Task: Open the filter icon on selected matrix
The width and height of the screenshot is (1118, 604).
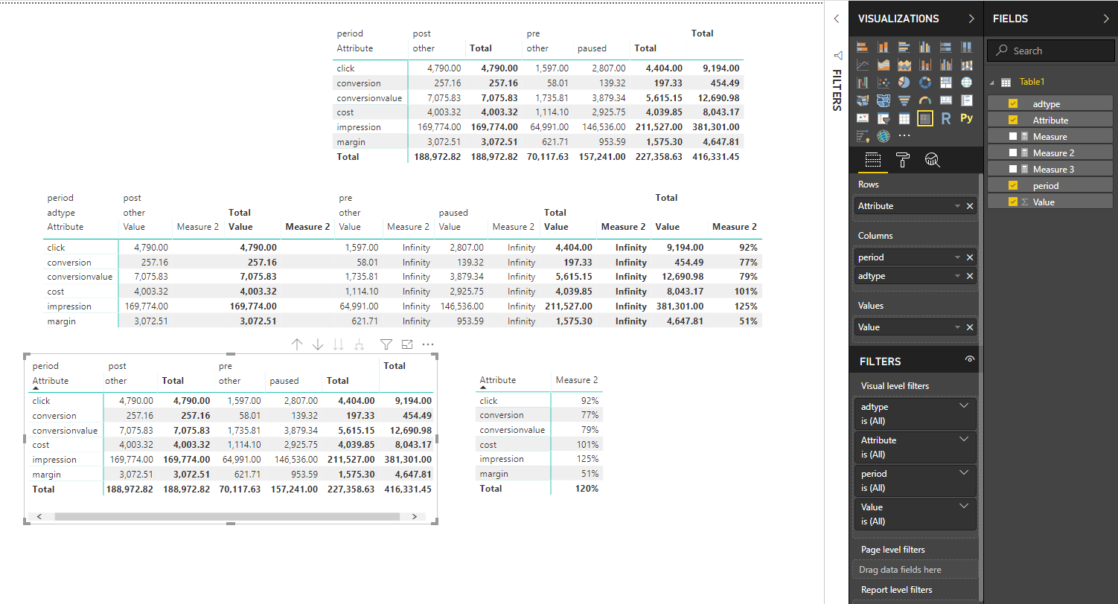Action: point(386,344)
